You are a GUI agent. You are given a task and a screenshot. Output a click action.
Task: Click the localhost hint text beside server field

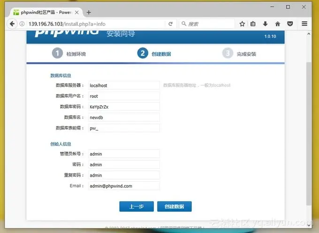click(197, 85)
